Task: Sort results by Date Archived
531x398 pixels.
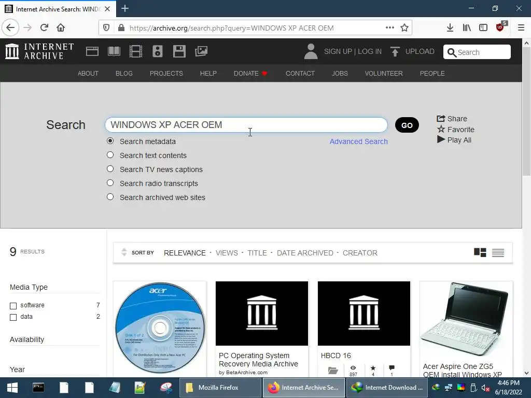Action: point(305,253)
